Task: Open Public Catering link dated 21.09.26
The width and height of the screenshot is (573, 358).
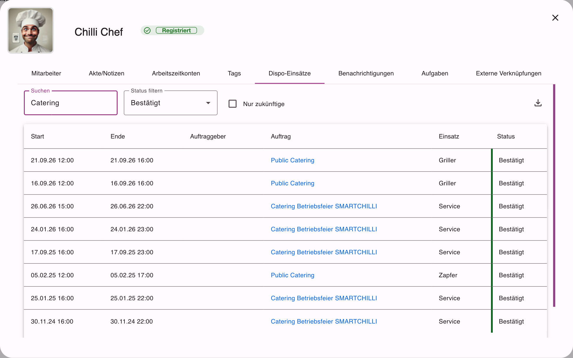Action: pyautogui.click(x=292, y=160)
